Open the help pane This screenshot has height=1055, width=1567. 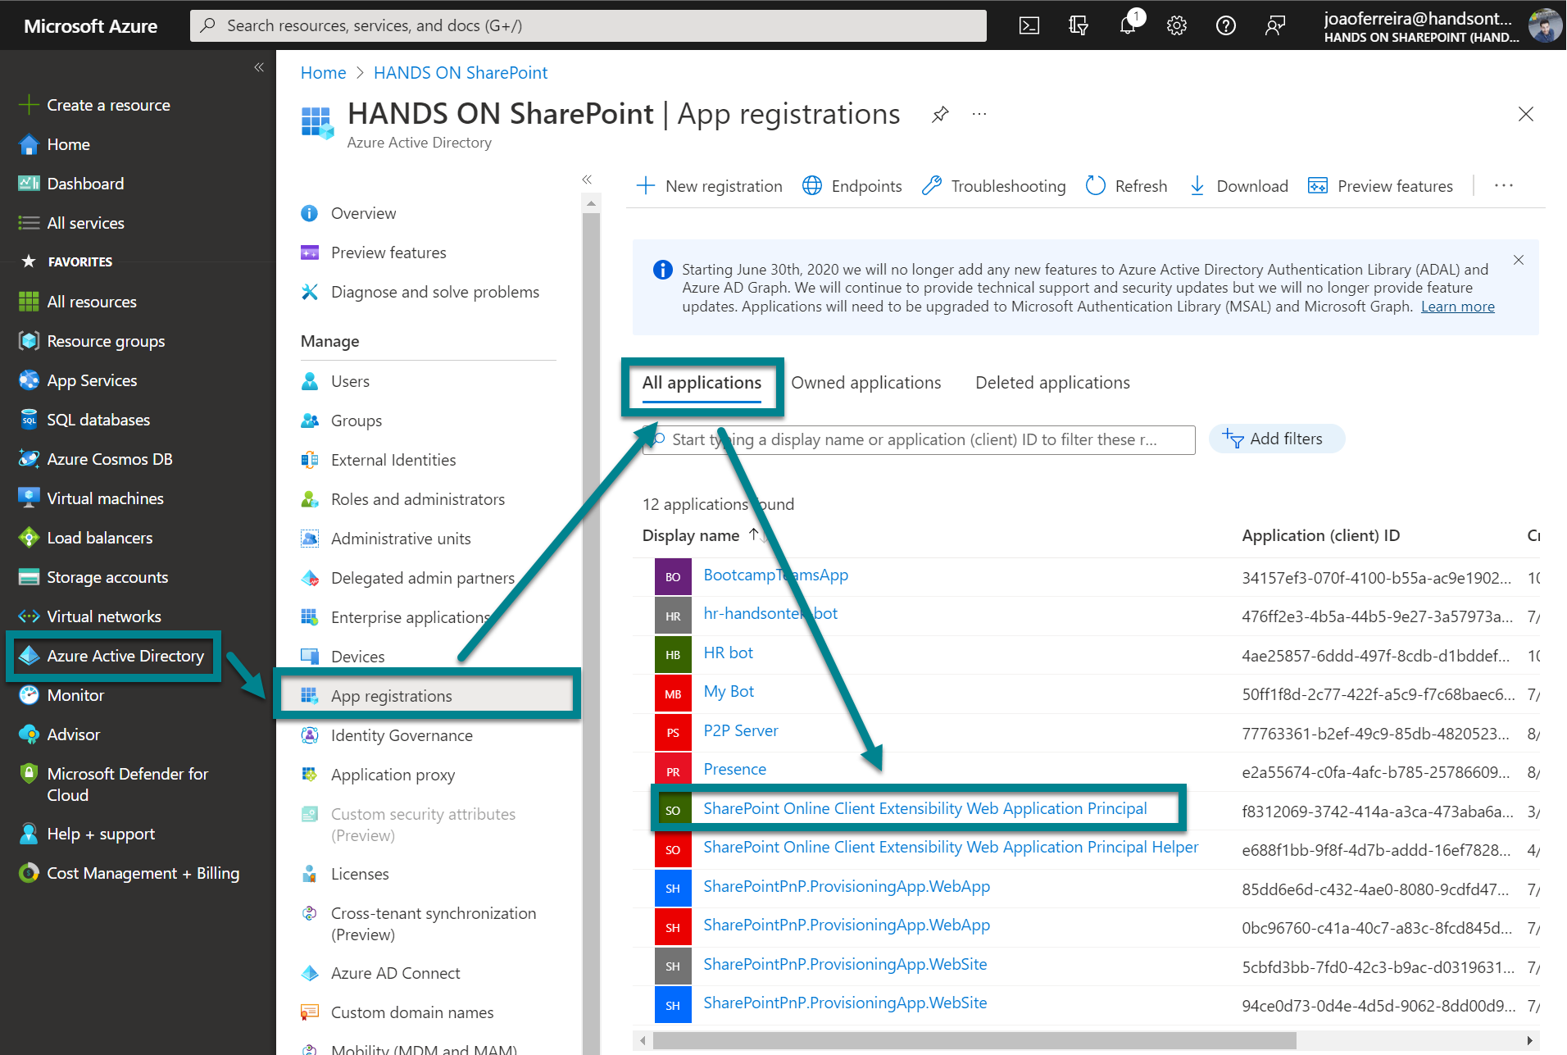[1225, 25]
